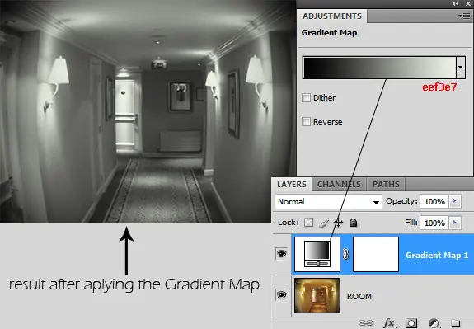This screenshot has height=329, width=474.
Task: Close the Adjustments panel
Action: pyautogui.click(x=467, y=3)
